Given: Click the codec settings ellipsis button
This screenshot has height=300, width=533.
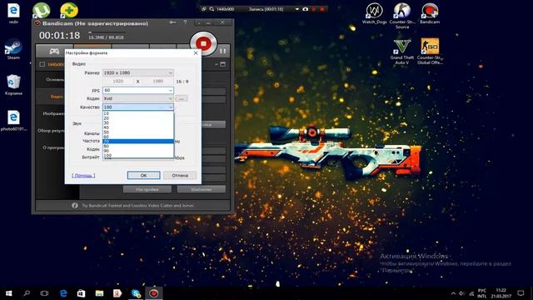Looking at the screenshot, I should click(182, 98).
